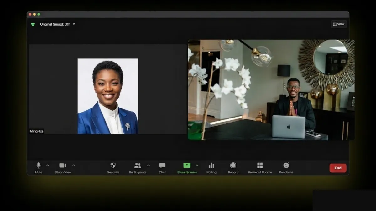
Task: Expand video options arrow beside Stop Video
Action: 74,165
